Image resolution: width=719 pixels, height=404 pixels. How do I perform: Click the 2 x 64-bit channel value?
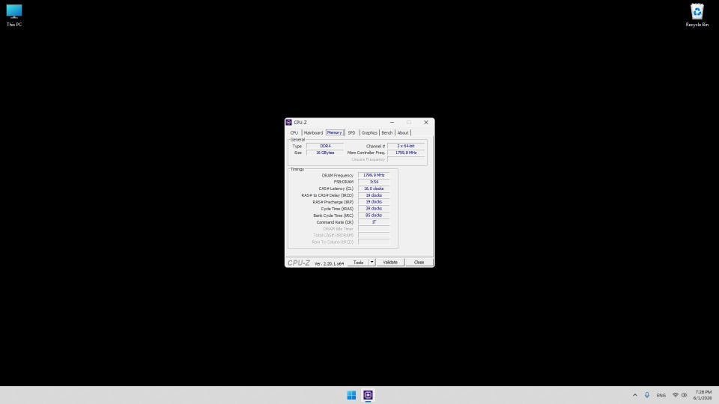click(406, 146)
